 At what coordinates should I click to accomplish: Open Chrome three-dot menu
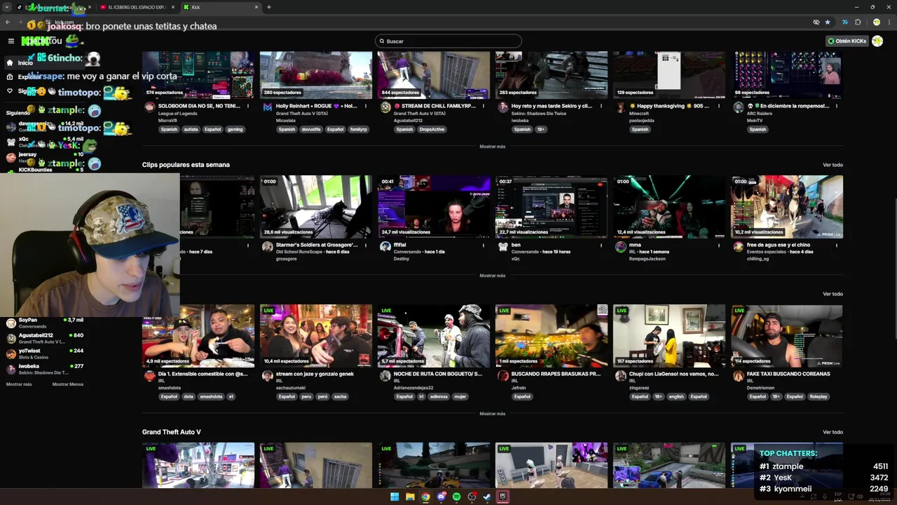(889, 22)
